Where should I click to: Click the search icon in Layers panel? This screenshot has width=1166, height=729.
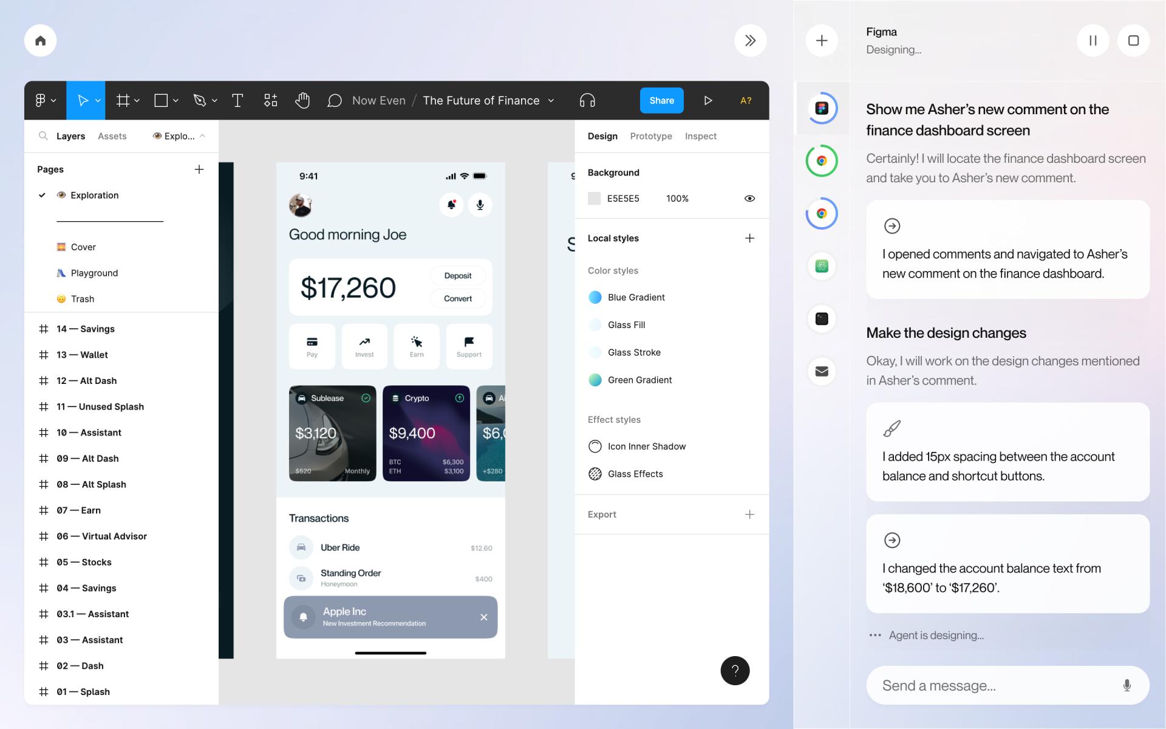point(43,136)
